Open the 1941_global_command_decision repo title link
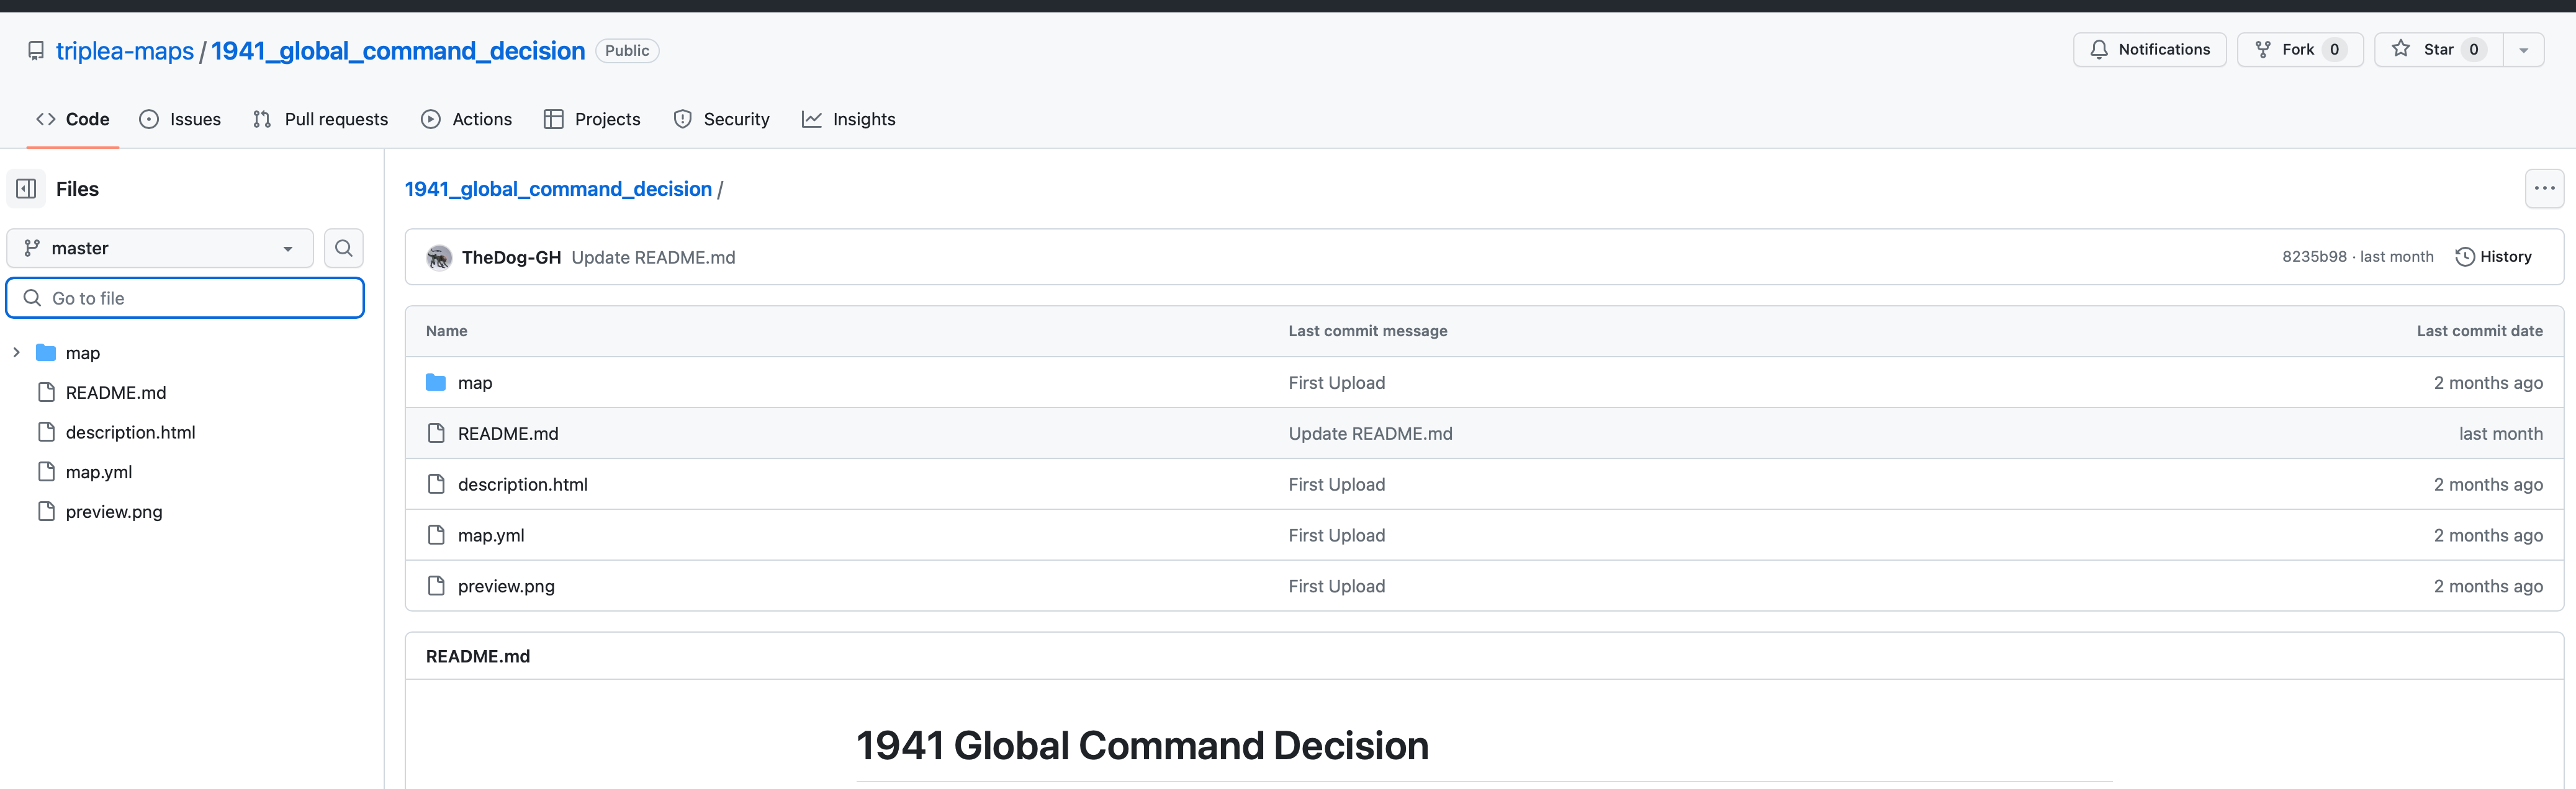 click(398, 51)
